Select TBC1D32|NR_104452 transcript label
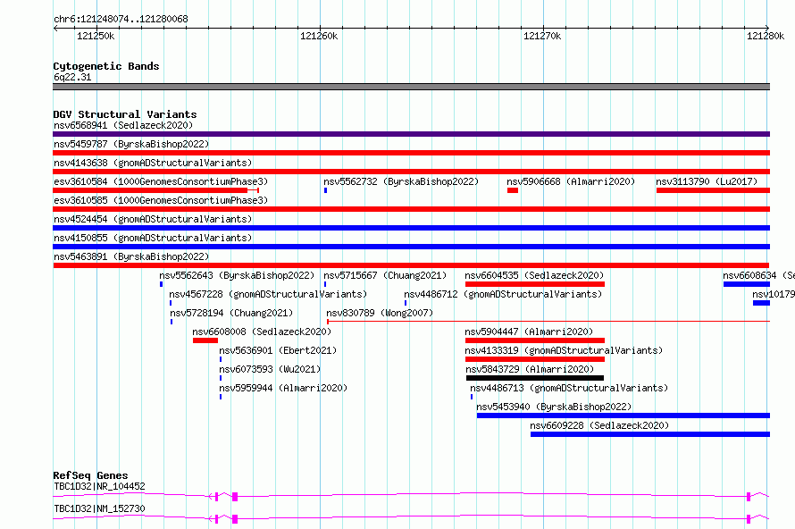795x529 pixels. pos(99,486)
